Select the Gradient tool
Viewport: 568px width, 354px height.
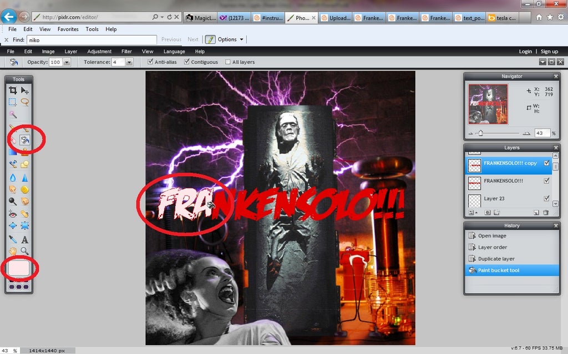tap(13, 152)
